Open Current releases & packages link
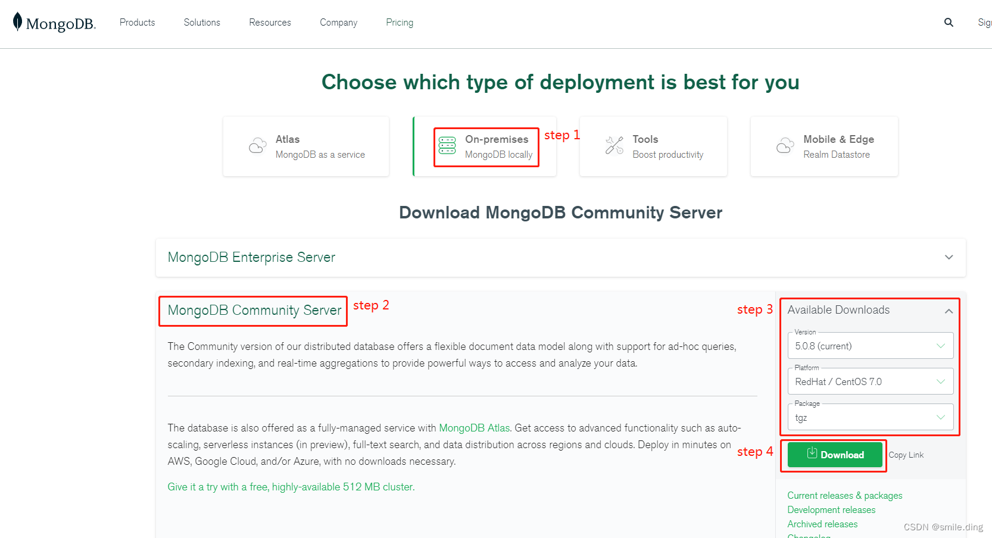 tap(845, 495)
